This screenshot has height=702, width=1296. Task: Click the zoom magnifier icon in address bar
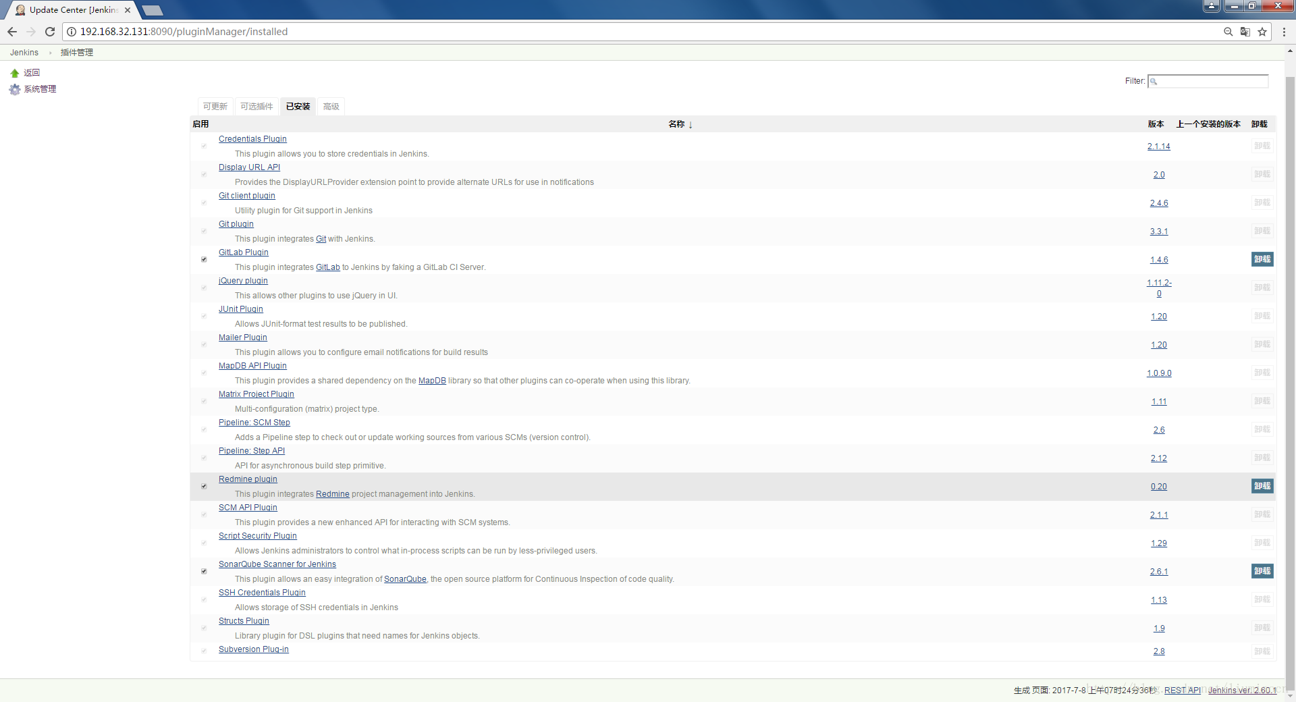click(1228, 32)
